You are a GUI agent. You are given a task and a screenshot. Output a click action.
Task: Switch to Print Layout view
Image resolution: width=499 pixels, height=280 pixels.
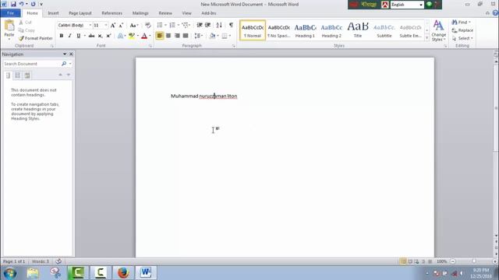403,261
